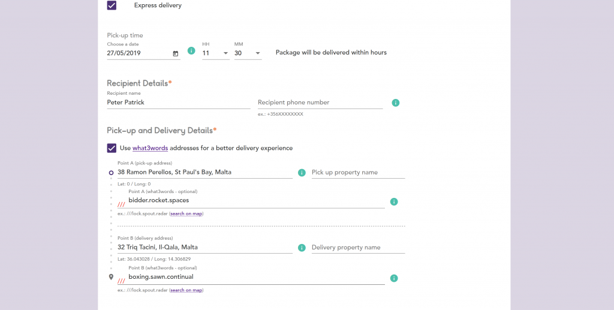Toggle the what3words addresses checkbox

(112, 148)
